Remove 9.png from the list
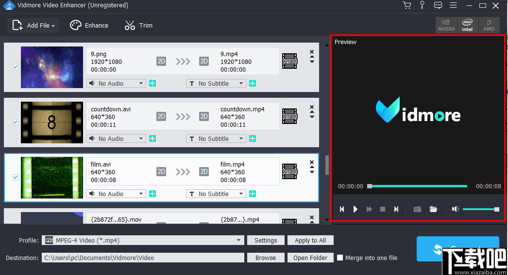The image size is (508, 275). point(312,52)
